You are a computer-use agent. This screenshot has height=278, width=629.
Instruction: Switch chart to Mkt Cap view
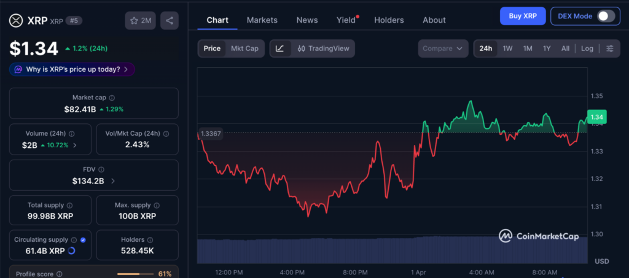[244, 48]
